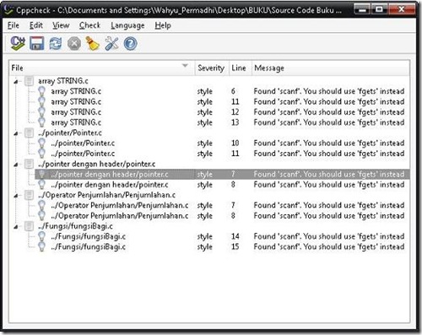422x335 pixels.
Task: Click lightbulb icon of fungsiBagi.c line 15
Action: [x=41, y=247]
